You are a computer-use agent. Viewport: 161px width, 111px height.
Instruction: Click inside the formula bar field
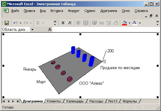coord(106,30)
